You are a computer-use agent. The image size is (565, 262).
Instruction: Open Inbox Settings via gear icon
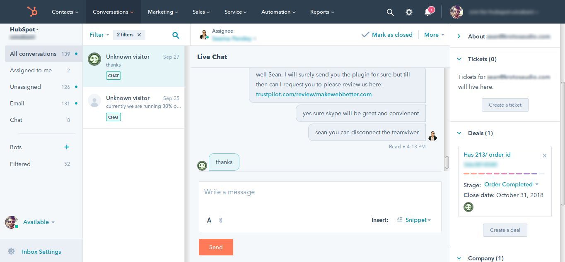pos(12,251)
